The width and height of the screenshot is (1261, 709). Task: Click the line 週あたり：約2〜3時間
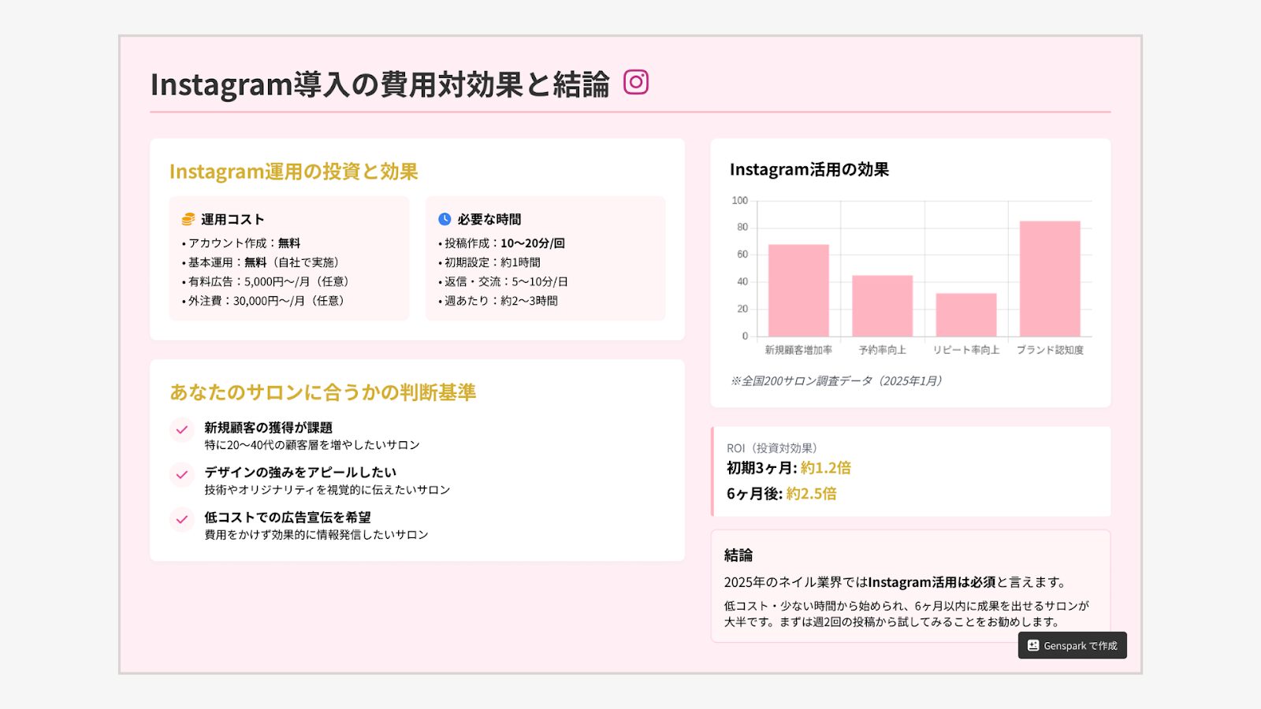[x=498, y=300]
